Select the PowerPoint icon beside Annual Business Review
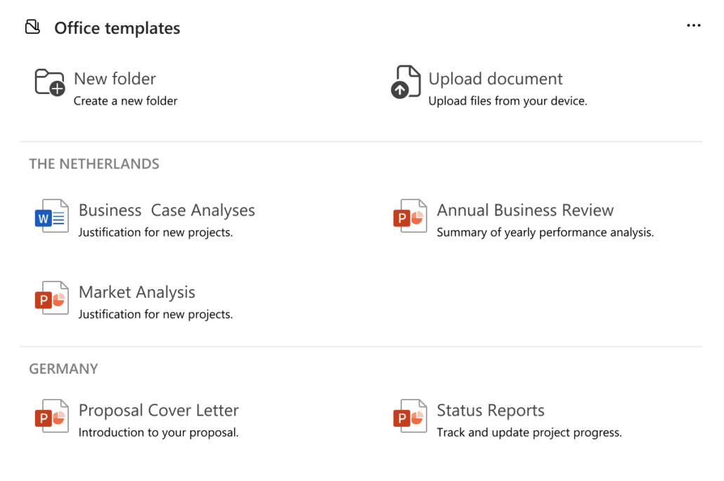The width and height of the screenshot is (724, 481). point(409,216)
